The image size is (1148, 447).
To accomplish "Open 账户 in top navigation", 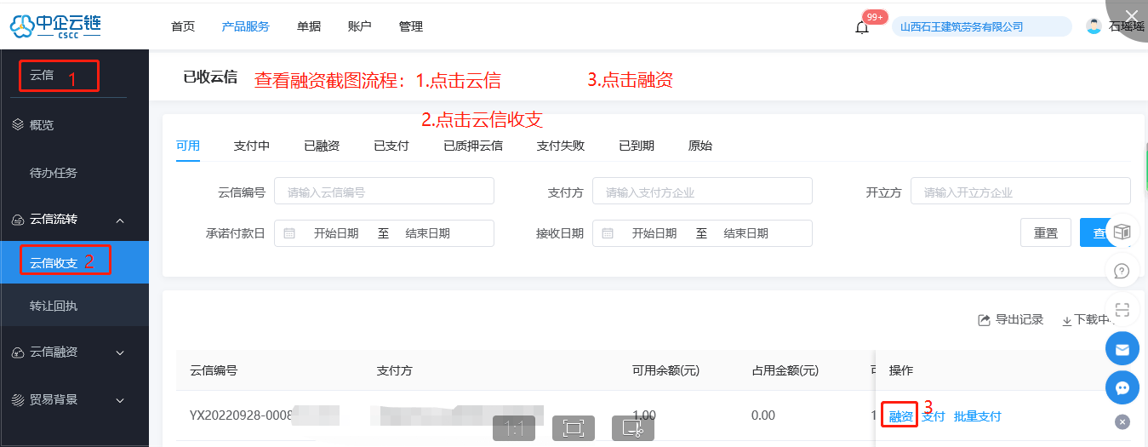I will click(360, 26).
